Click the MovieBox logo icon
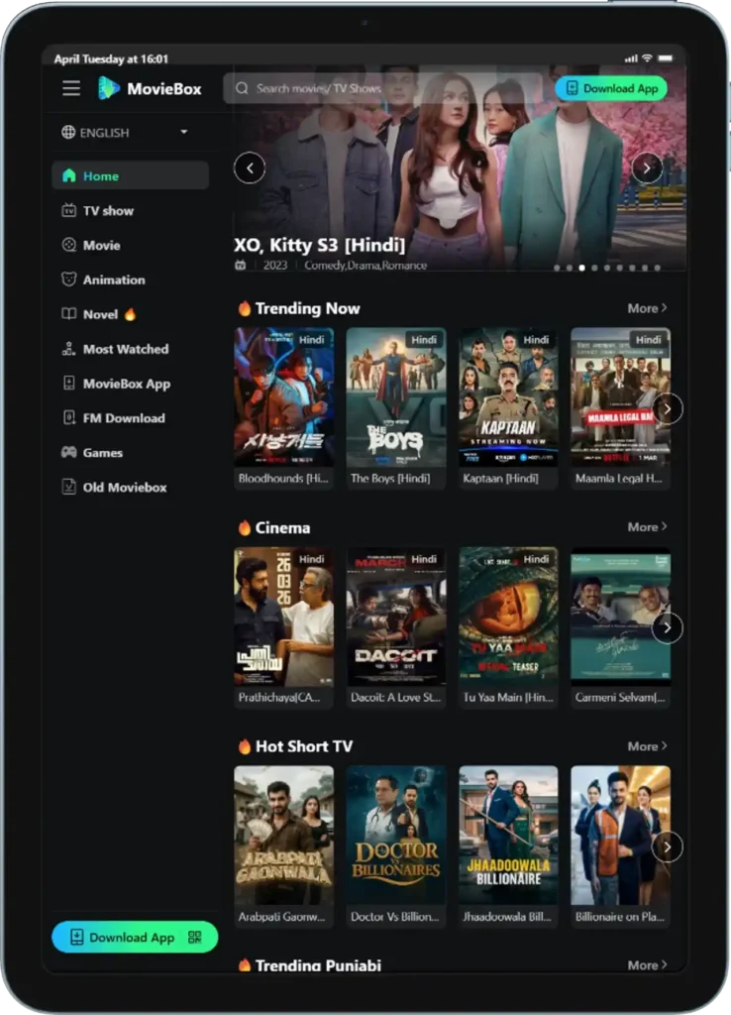 click(108, 88)
